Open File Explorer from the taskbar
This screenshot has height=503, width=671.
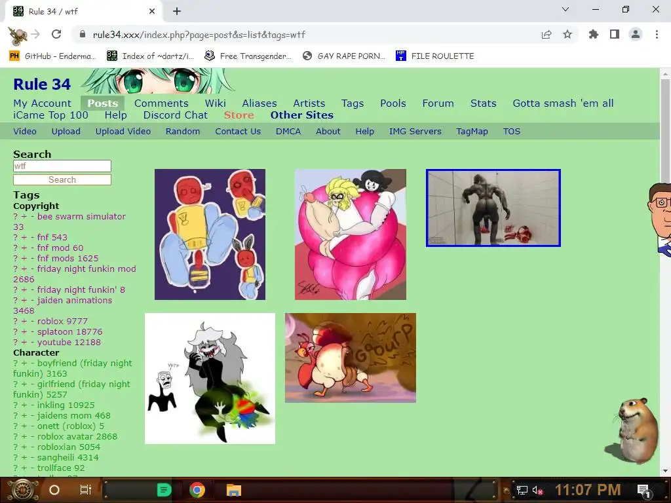234,490
